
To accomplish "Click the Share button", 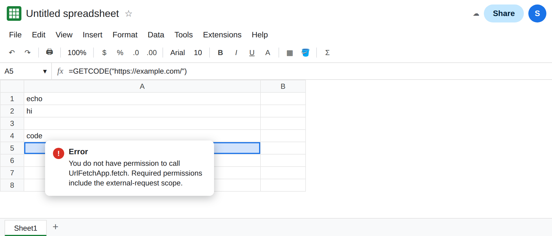I will (x=504, y=13).
